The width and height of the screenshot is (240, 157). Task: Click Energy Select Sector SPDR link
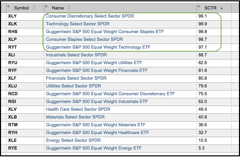pos(73,140)
